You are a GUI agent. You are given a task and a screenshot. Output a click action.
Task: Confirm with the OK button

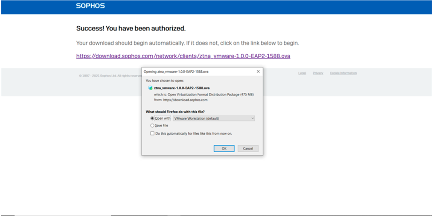tap(224, 149)
